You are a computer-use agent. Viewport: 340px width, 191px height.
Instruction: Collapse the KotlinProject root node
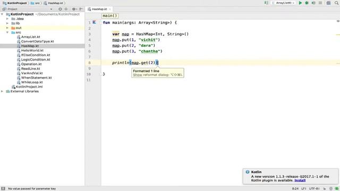click(x=2, y=14)
